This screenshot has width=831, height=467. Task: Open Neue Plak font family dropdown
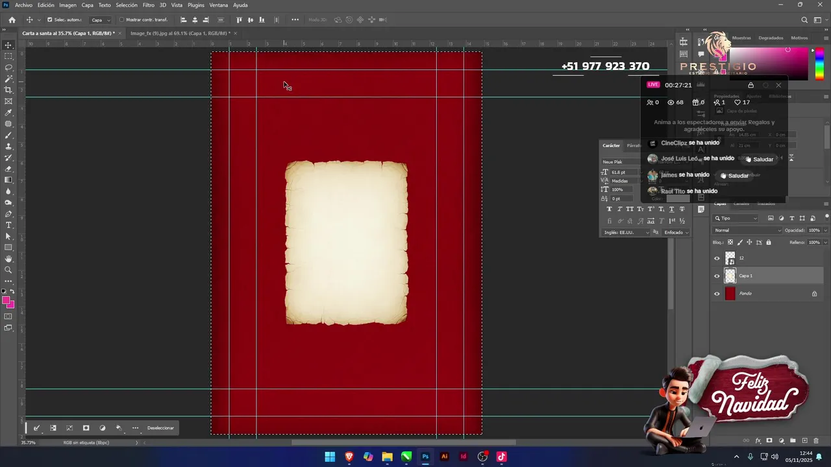pyautogui.click(x=620, y=162)
